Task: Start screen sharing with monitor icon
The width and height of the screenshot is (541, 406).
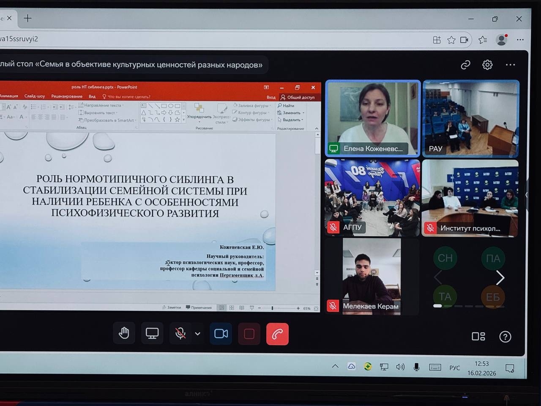Action: click(152, 334)
